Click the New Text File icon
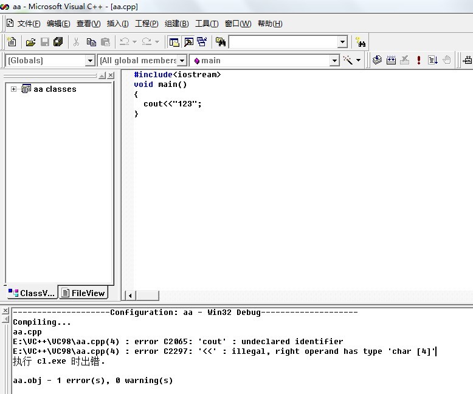Image resolution: width=473 pixels, height=394 pixels. [12, 42]
